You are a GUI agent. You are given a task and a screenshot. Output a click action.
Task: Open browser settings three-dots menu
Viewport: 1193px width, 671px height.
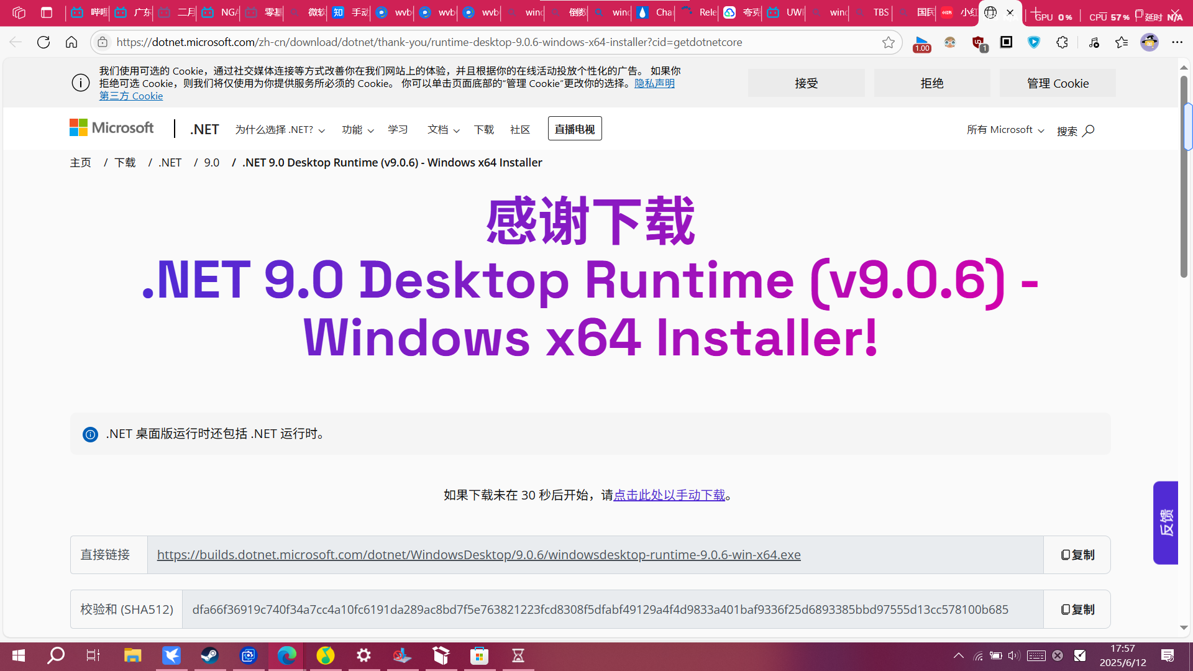(x=1177, y=42)
